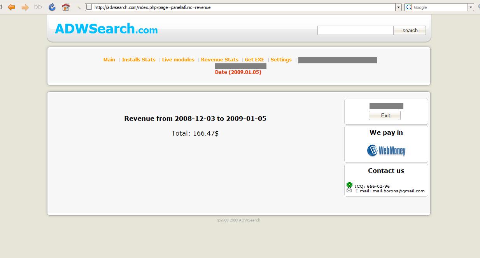The width and height of the screenshot is (480, 258).
Task: Open the Main menu link
Action: pyautogui.click(x=109, y=59)
